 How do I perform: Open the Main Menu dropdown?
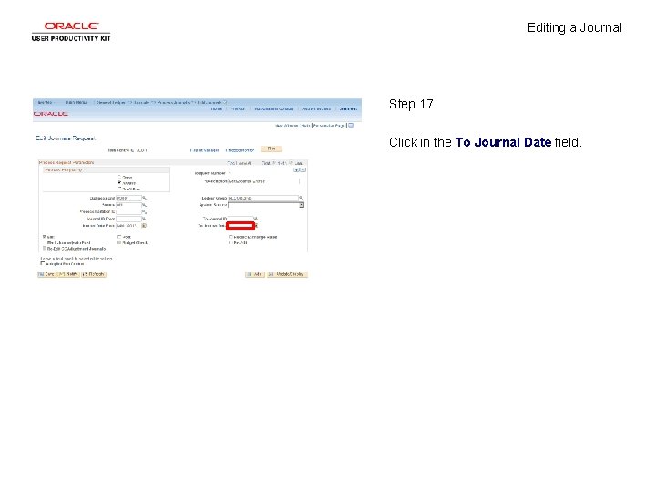coord(77,102)
